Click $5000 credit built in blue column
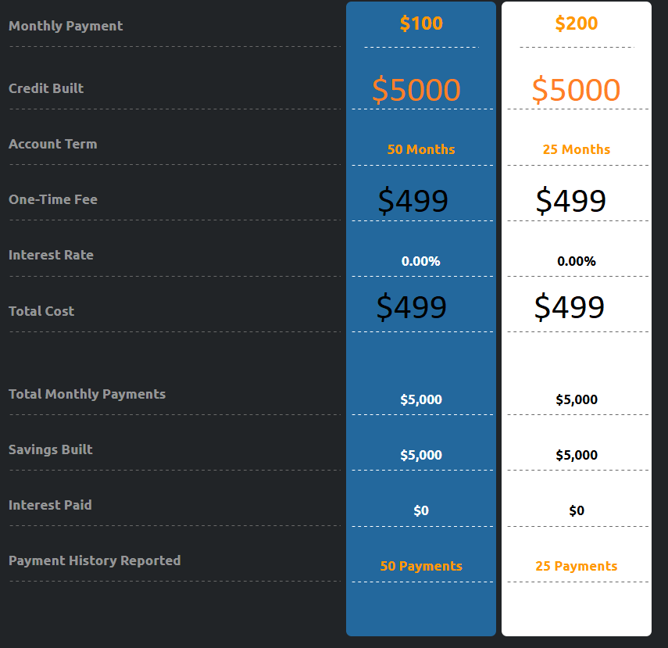 [x=416, y=90]
